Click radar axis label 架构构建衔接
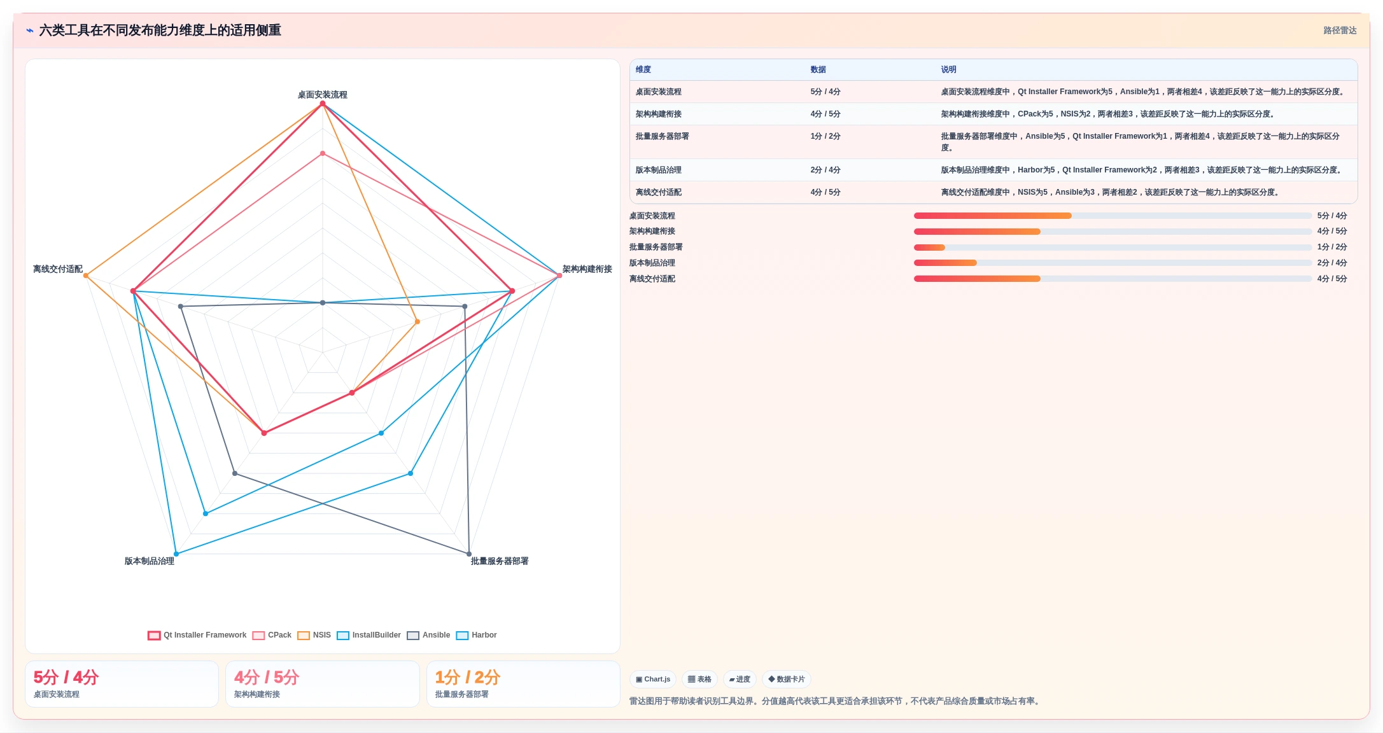 coord(587,269)
